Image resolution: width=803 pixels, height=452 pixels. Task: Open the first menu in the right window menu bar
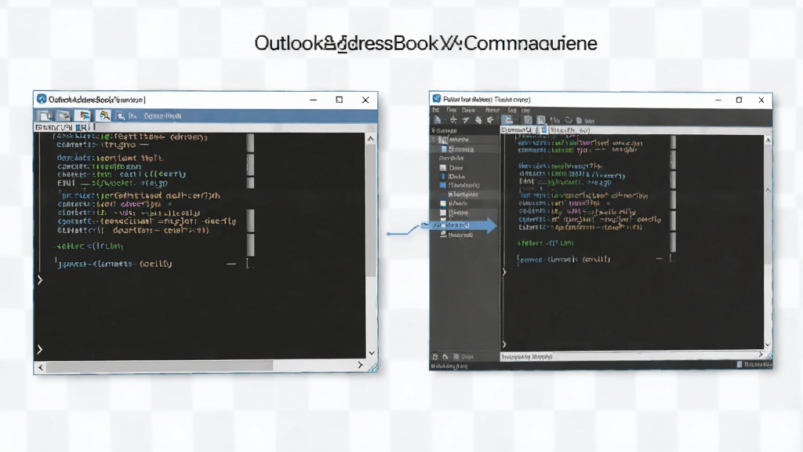(x=436, y=110)
